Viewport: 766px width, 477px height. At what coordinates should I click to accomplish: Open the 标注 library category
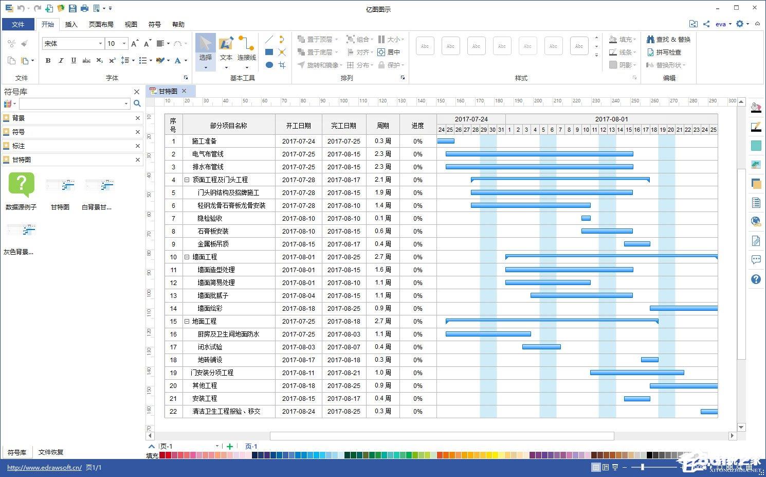point(72,146)
